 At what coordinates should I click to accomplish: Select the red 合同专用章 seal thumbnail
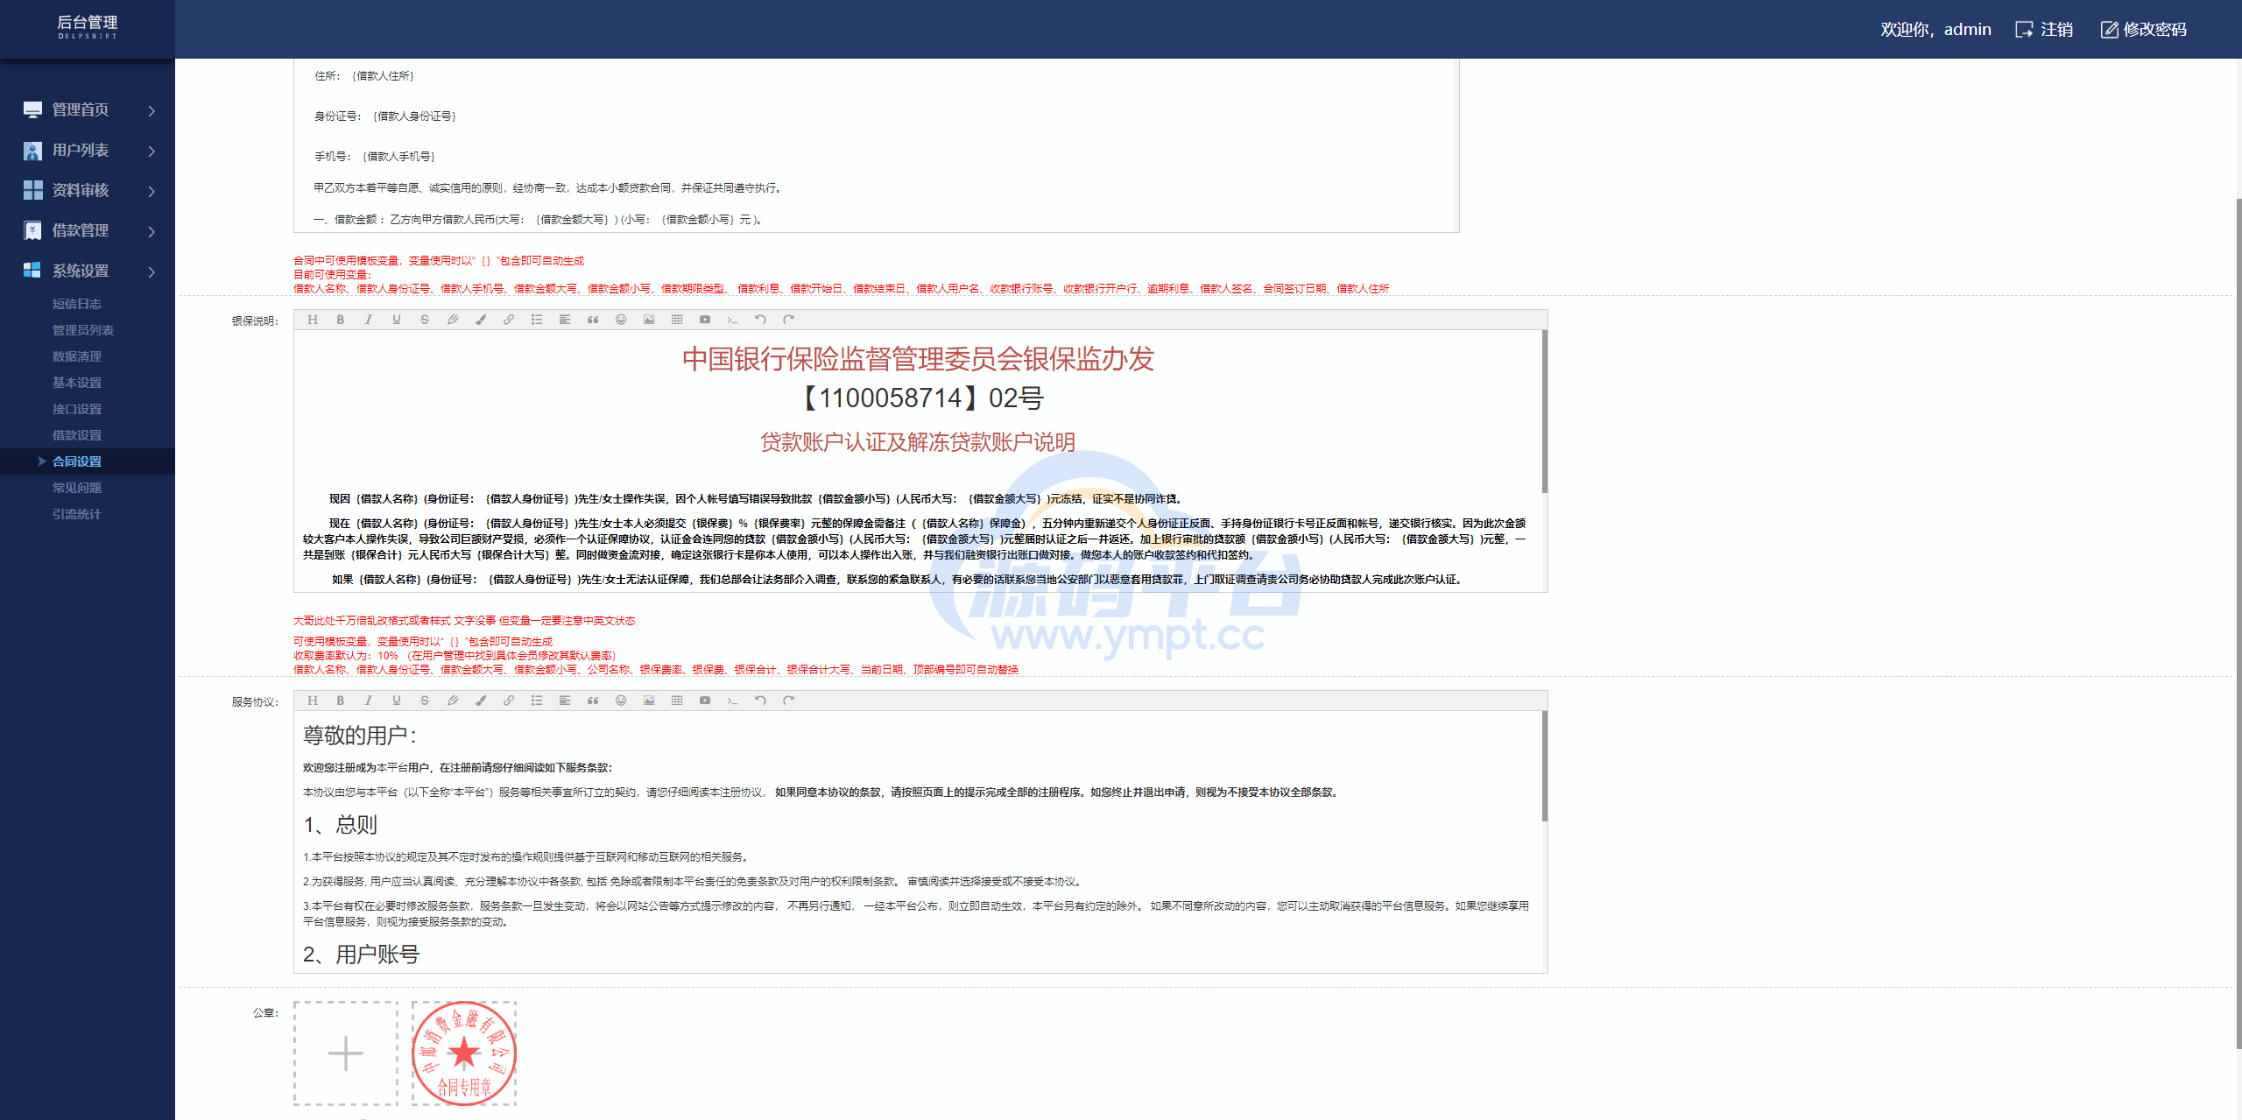(x=464, y=1053)
